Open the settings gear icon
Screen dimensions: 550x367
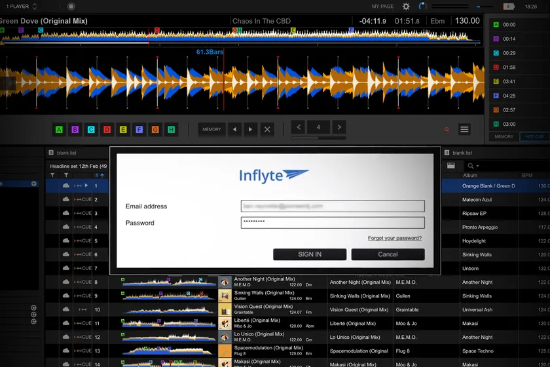tap(406, 7)
